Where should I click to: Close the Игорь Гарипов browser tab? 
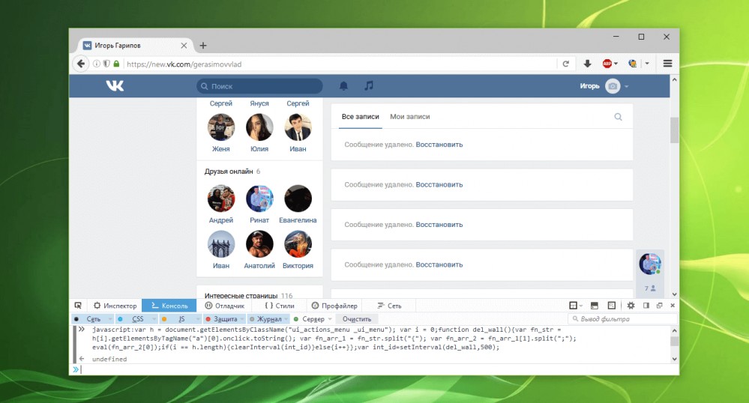coord(184,46)
